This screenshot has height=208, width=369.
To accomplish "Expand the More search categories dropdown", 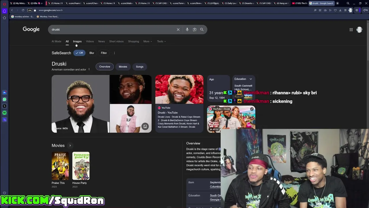I will click(x=148, y=41).
